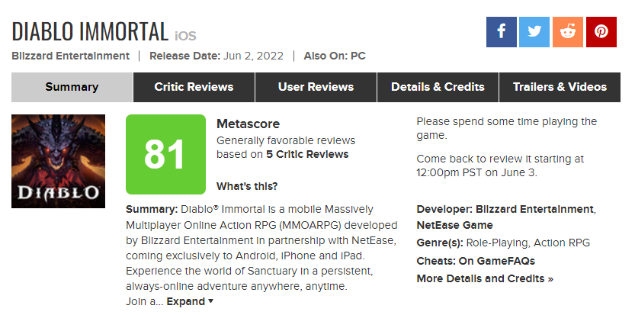Go to the Details & Credits tab
The width and height of the screenshot is (635, 315).
438,87
